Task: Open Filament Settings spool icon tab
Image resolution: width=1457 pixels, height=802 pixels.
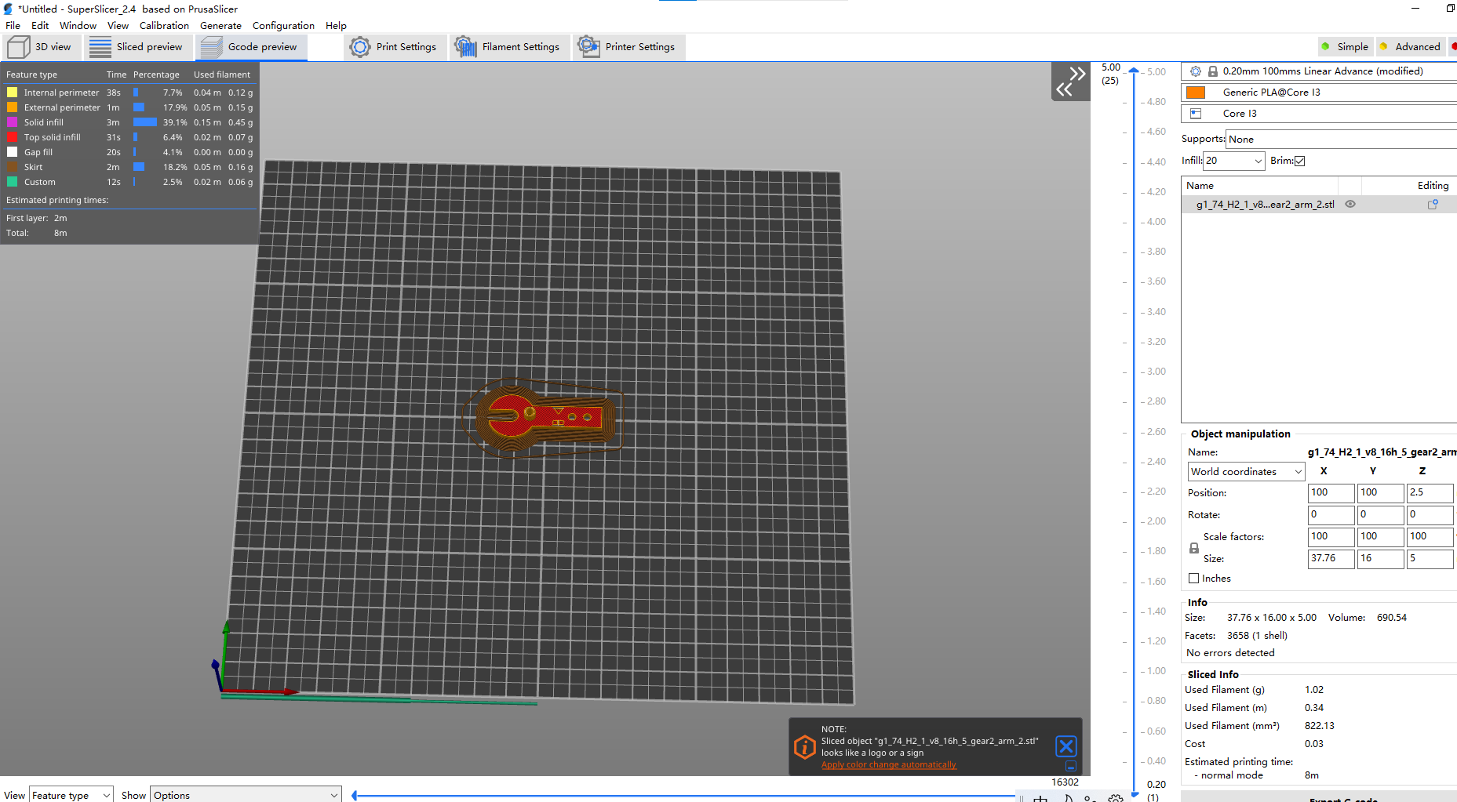Action: [x=465, y=47]
